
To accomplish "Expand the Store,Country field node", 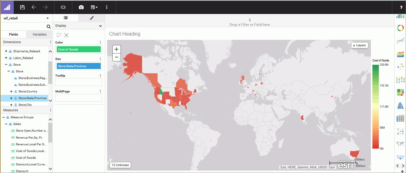I will (x=11, y=91).
